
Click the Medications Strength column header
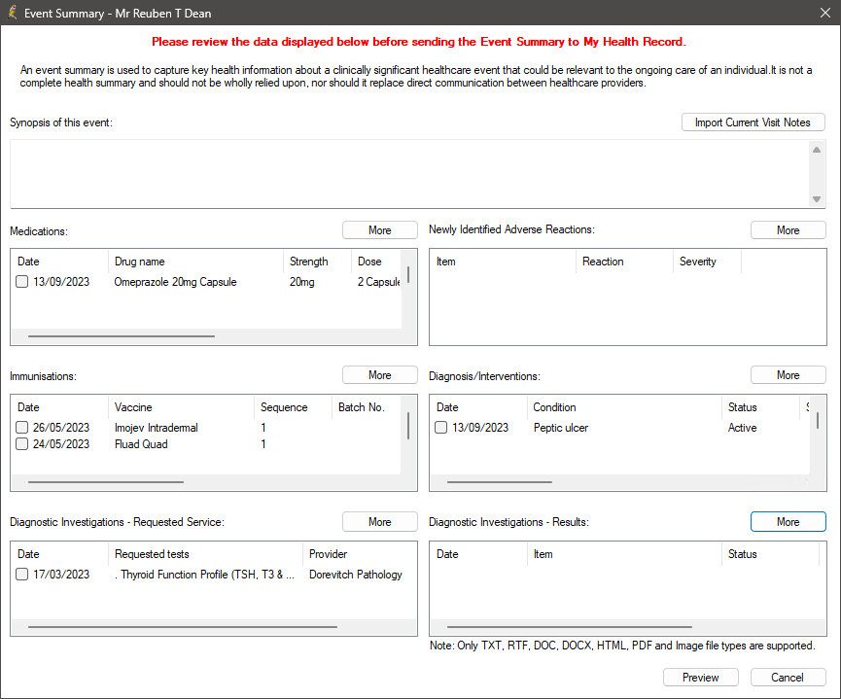(317, 262)
